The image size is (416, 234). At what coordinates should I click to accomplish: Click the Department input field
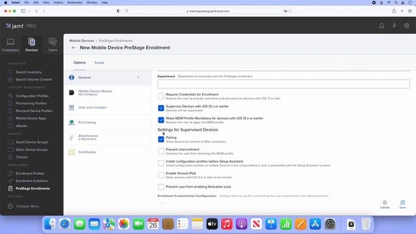click(x=283, y=84)
